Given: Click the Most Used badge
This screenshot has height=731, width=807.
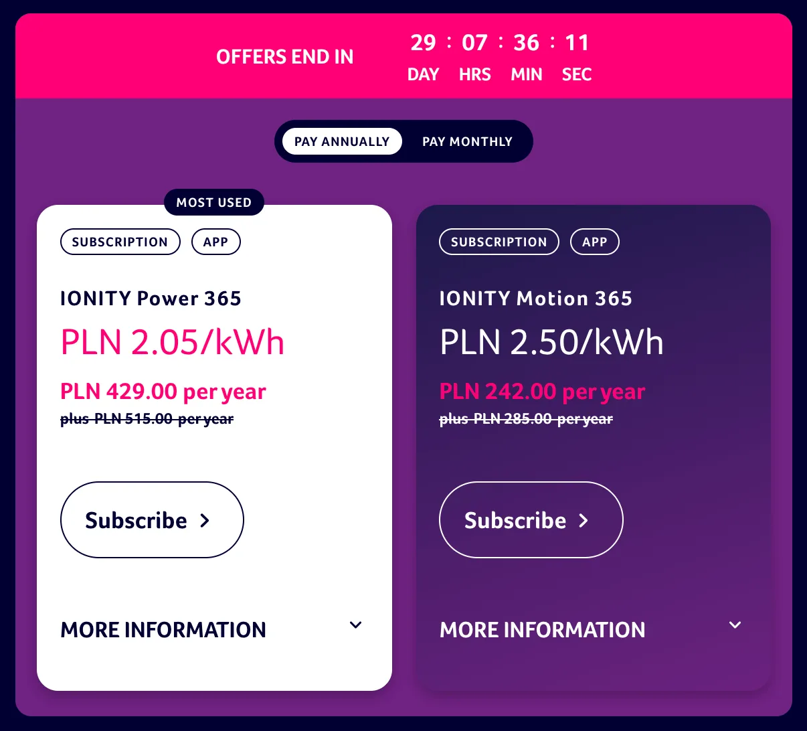Looking at the screenshot, I should pyautogui.click(x=213, y=202).
